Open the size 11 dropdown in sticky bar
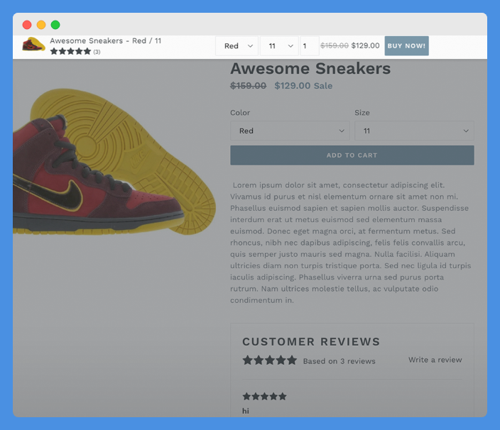This screenshot has width=500, height=430. pyautogui.click(x=279, y=46)
